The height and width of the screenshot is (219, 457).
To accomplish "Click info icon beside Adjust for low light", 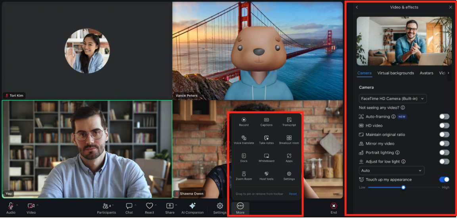I will [x=403, y=161].
